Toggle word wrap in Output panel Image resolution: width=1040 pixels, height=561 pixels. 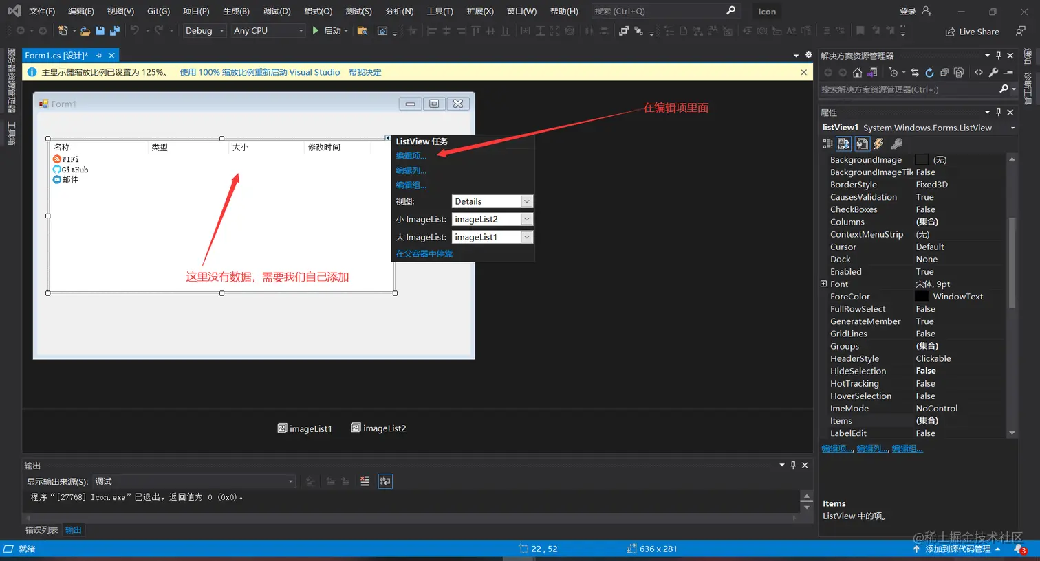(x=385, y=481)
